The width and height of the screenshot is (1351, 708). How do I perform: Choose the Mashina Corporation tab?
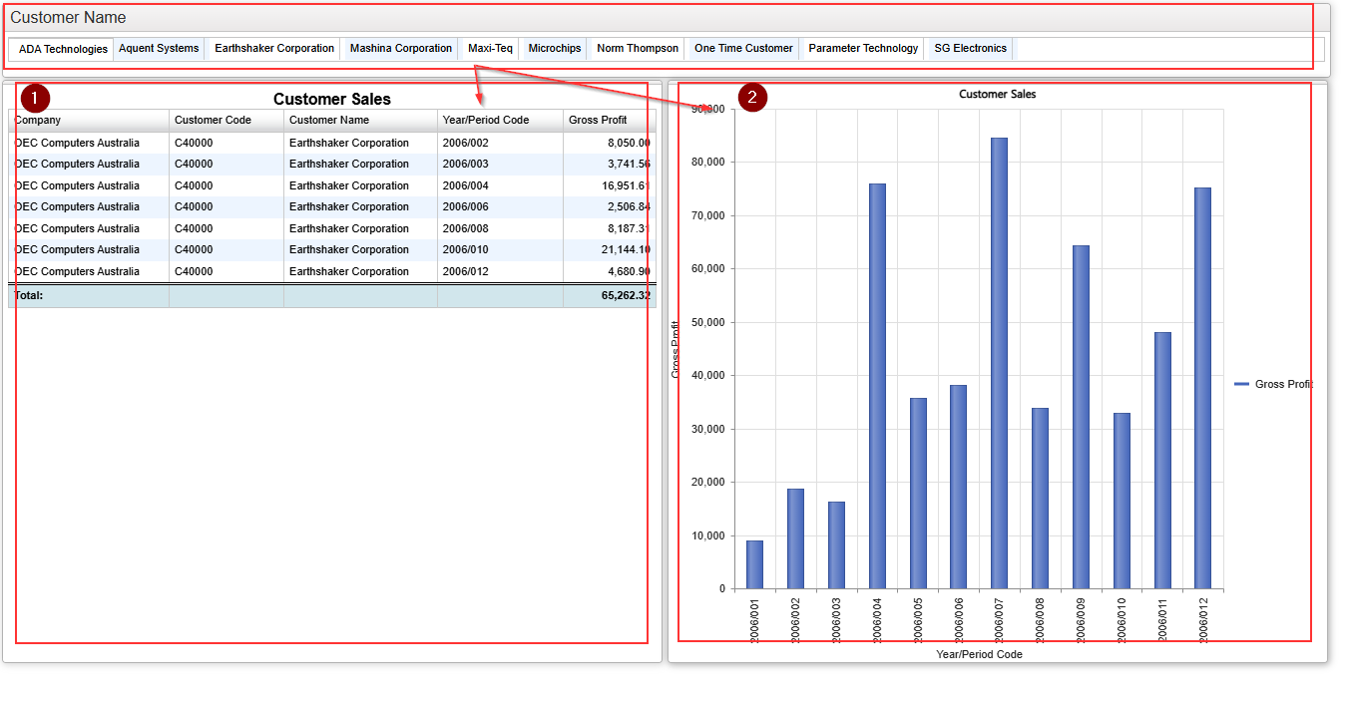[x=401, y=48]
